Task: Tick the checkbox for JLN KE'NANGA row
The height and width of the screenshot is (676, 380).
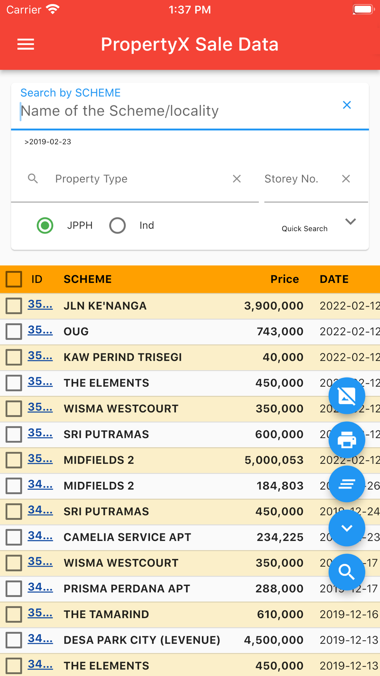Action: click(x=14, y=306)
